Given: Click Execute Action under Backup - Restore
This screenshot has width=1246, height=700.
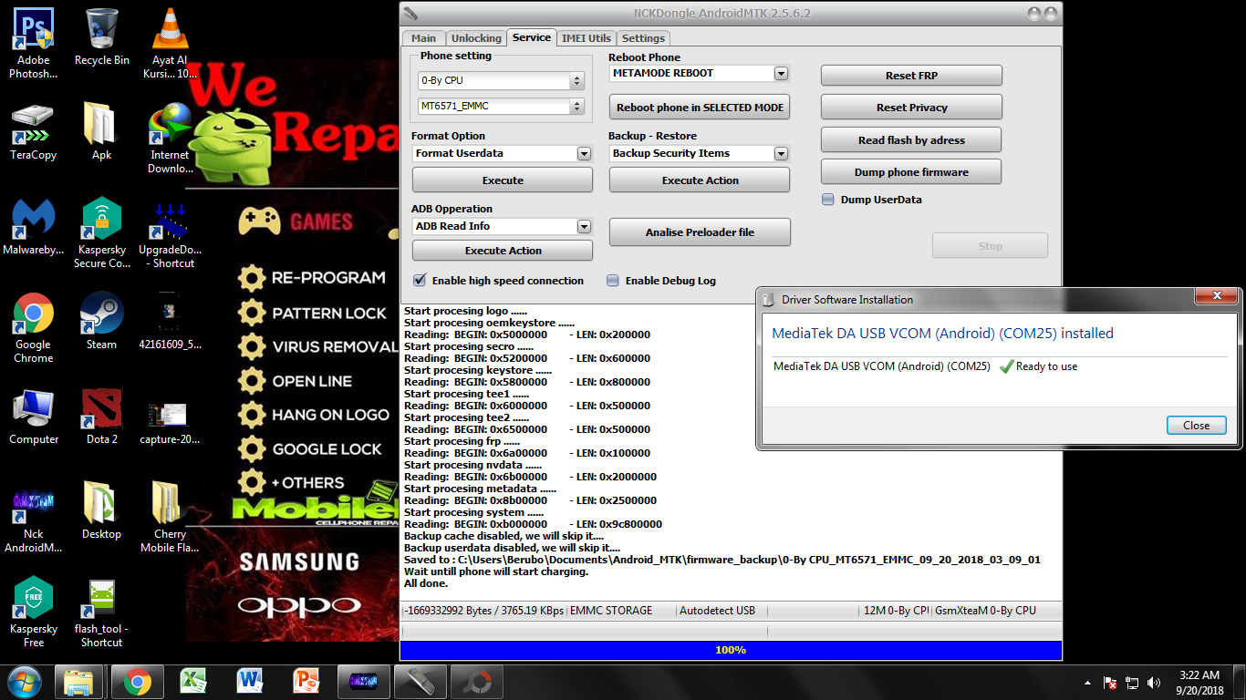Looking at the screenshot, I should (x=700, y=180).
